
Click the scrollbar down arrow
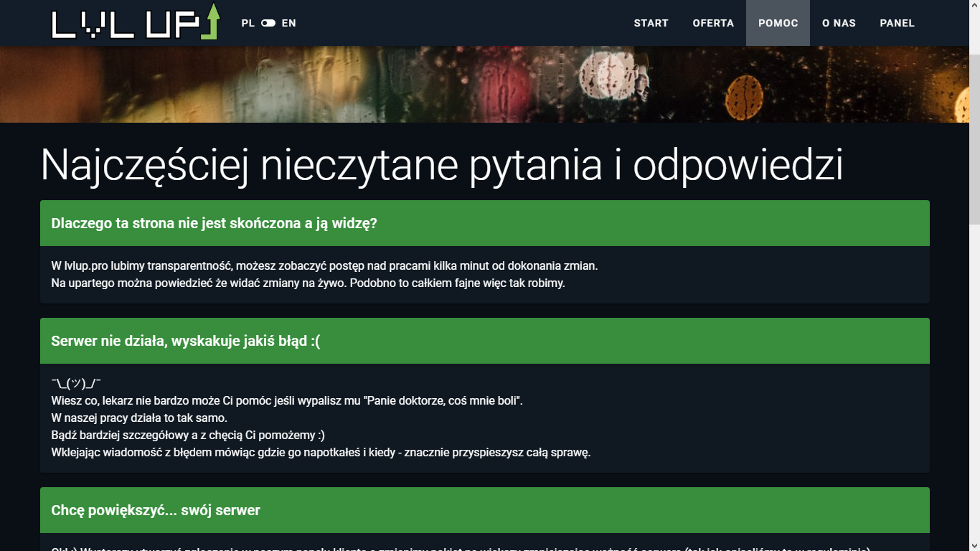[x=974, y=545]
